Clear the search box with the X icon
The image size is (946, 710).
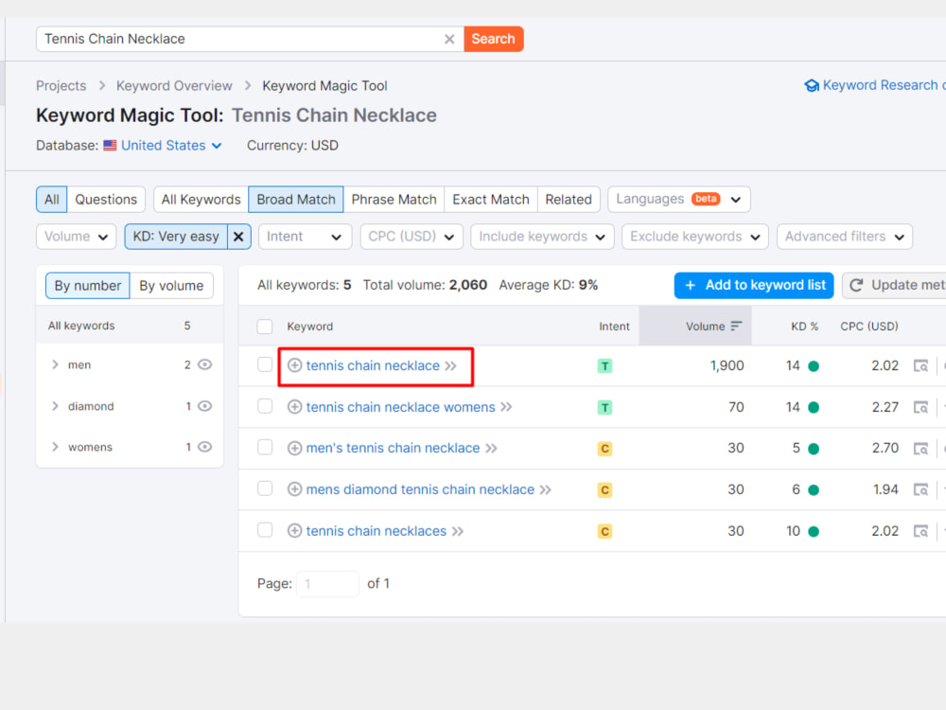click(x=448, y=39)
